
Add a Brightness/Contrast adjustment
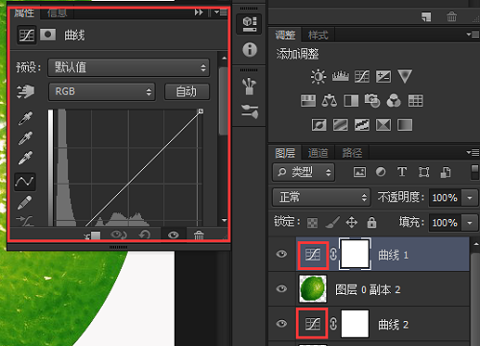(319, 77)
